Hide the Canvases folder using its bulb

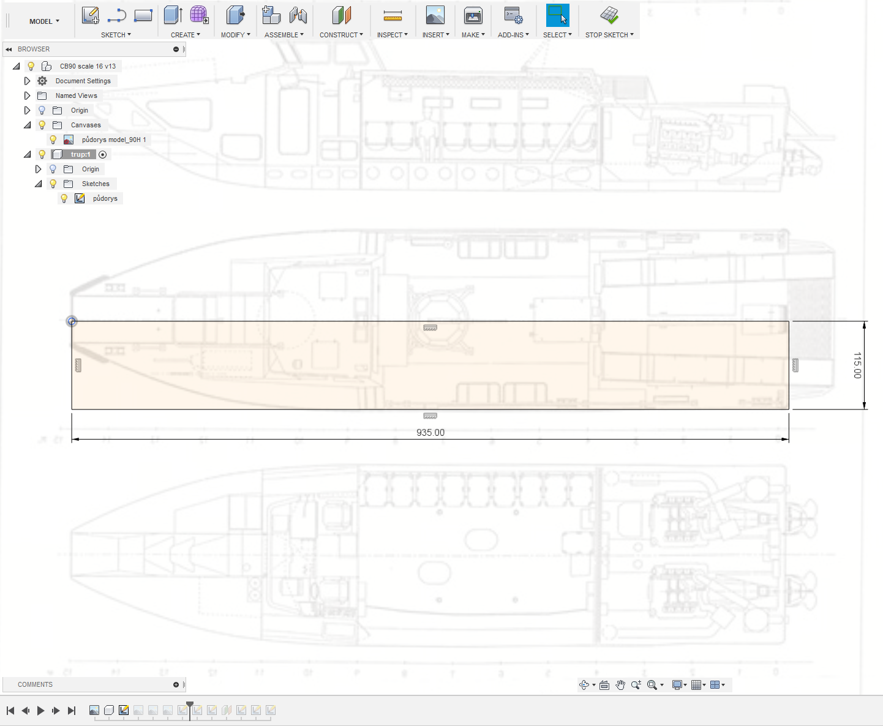tap(42, 125)
